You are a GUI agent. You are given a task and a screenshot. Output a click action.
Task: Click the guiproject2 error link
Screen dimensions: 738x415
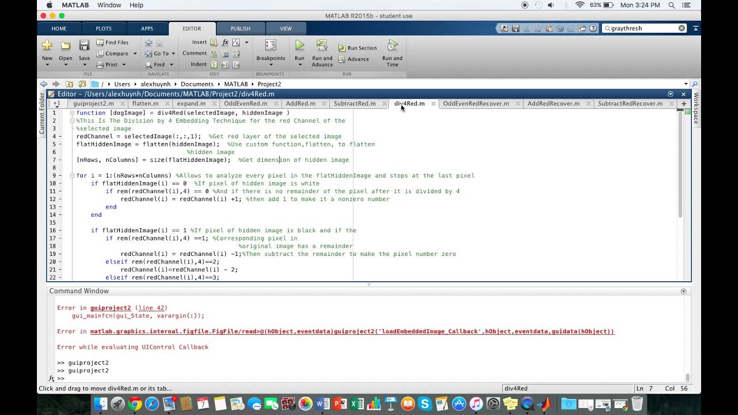tap(110, 308)
